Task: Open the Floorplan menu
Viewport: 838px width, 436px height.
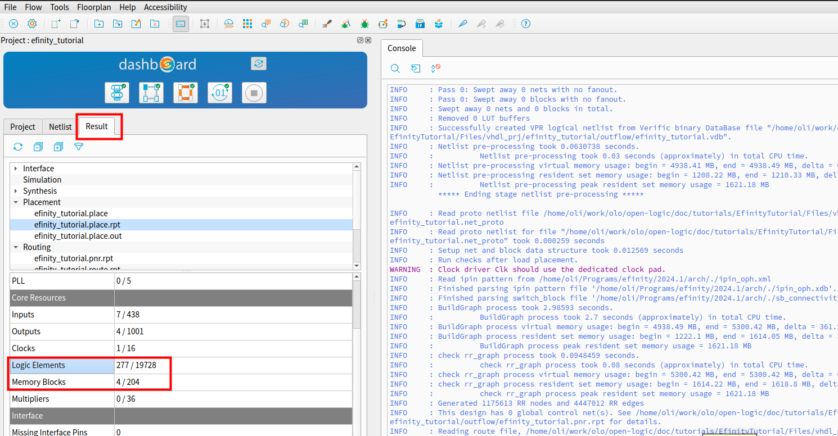Action: click(94, 7)
